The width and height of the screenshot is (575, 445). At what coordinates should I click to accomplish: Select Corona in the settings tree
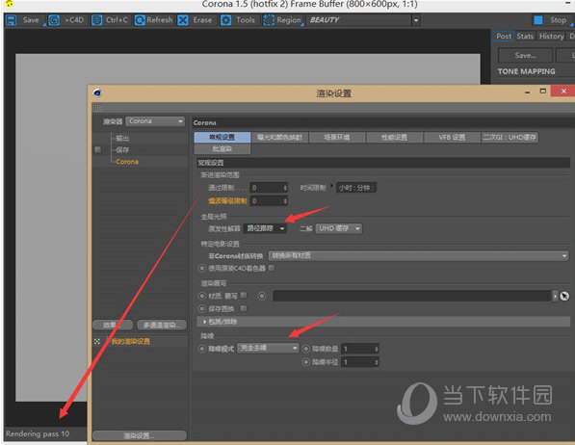pos(127,162)
